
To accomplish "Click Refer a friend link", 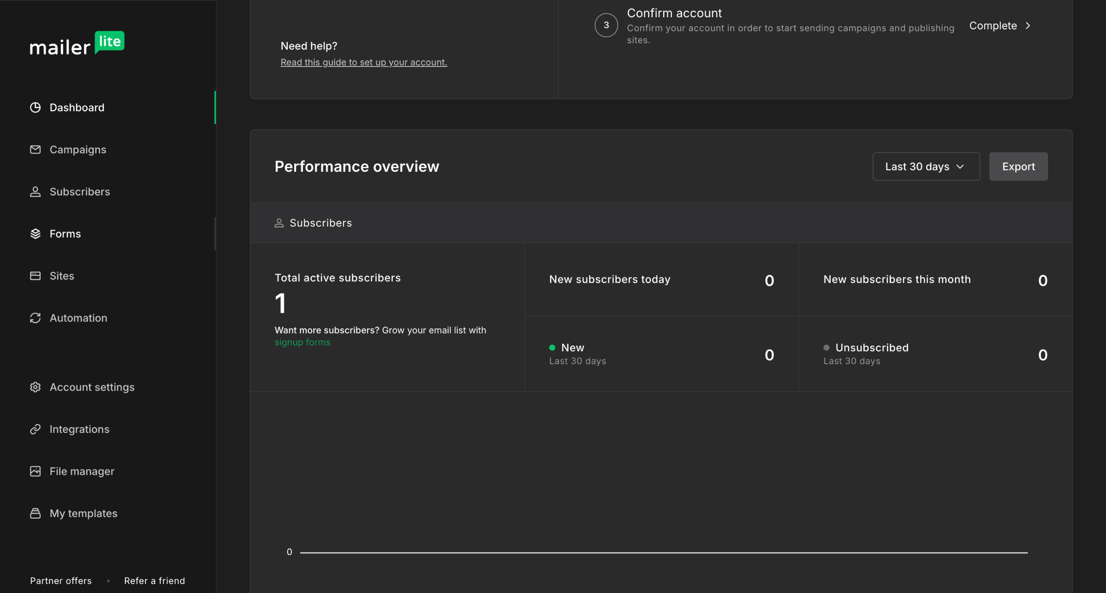I will pyautogui.click(x=155, y=580).
